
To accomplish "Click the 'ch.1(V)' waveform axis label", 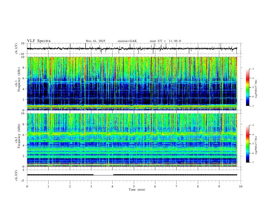I will [16, 48].
